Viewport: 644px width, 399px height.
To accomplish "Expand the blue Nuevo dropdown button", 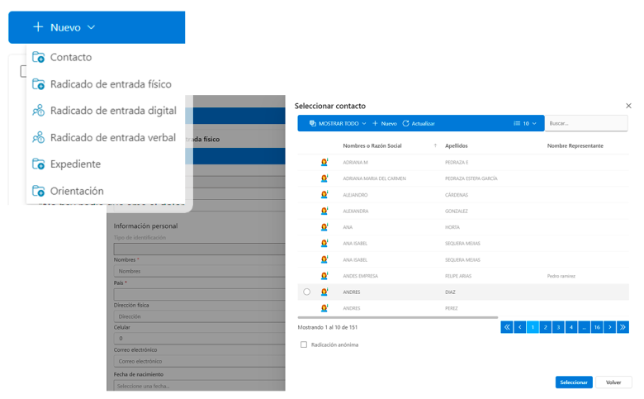I will (97, 27).
